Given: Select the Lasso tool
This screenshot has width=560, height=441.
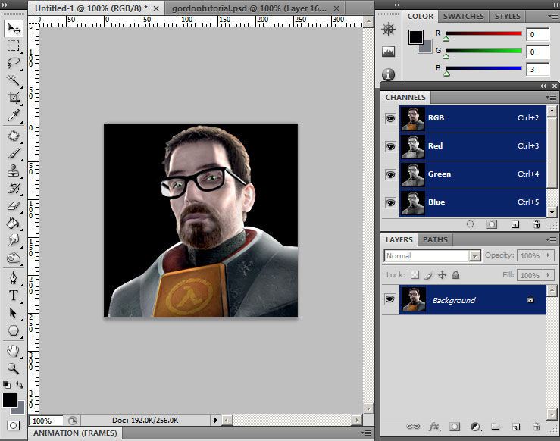Looking at the screenshot, I should 14,63.
